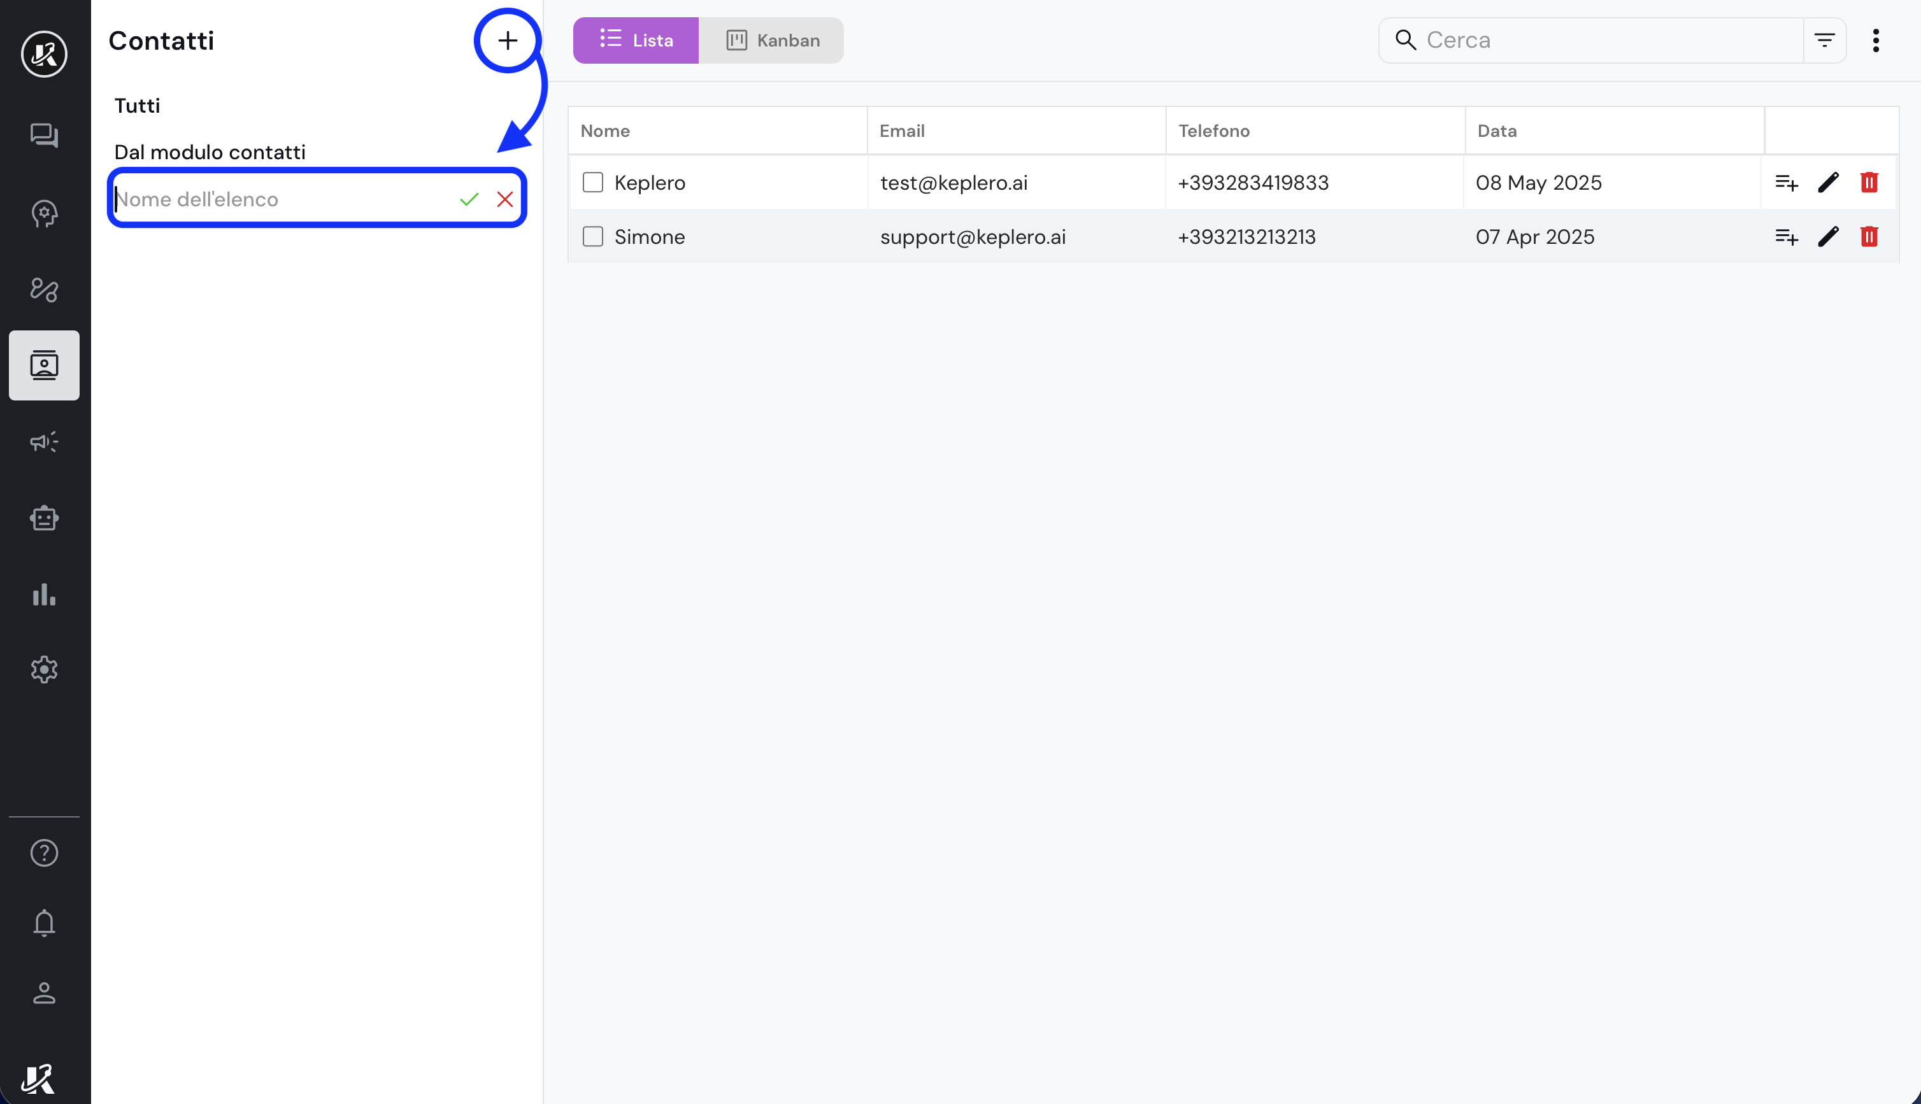The height and width of the screenshot is (1104, 1921).
Task: Switch to Lista view tab
Action: pos(636,40)
